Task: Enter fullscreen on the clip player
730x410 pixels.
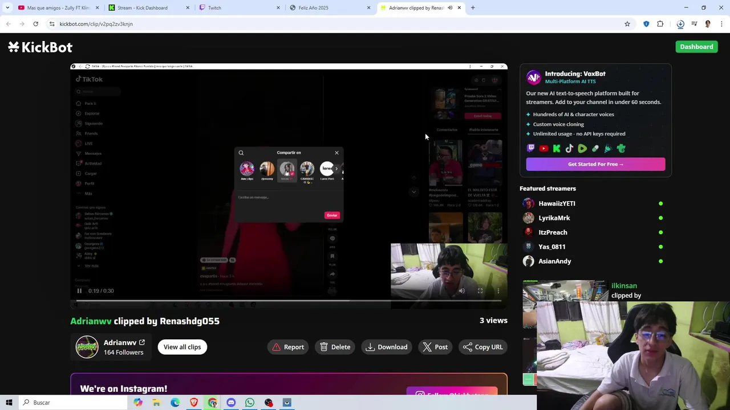Action: click(480, 291)
